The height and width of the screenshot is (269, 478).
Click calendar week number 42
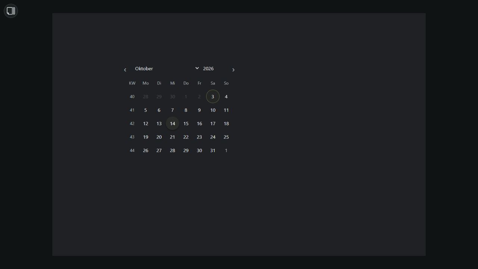(x=132, y=124)
